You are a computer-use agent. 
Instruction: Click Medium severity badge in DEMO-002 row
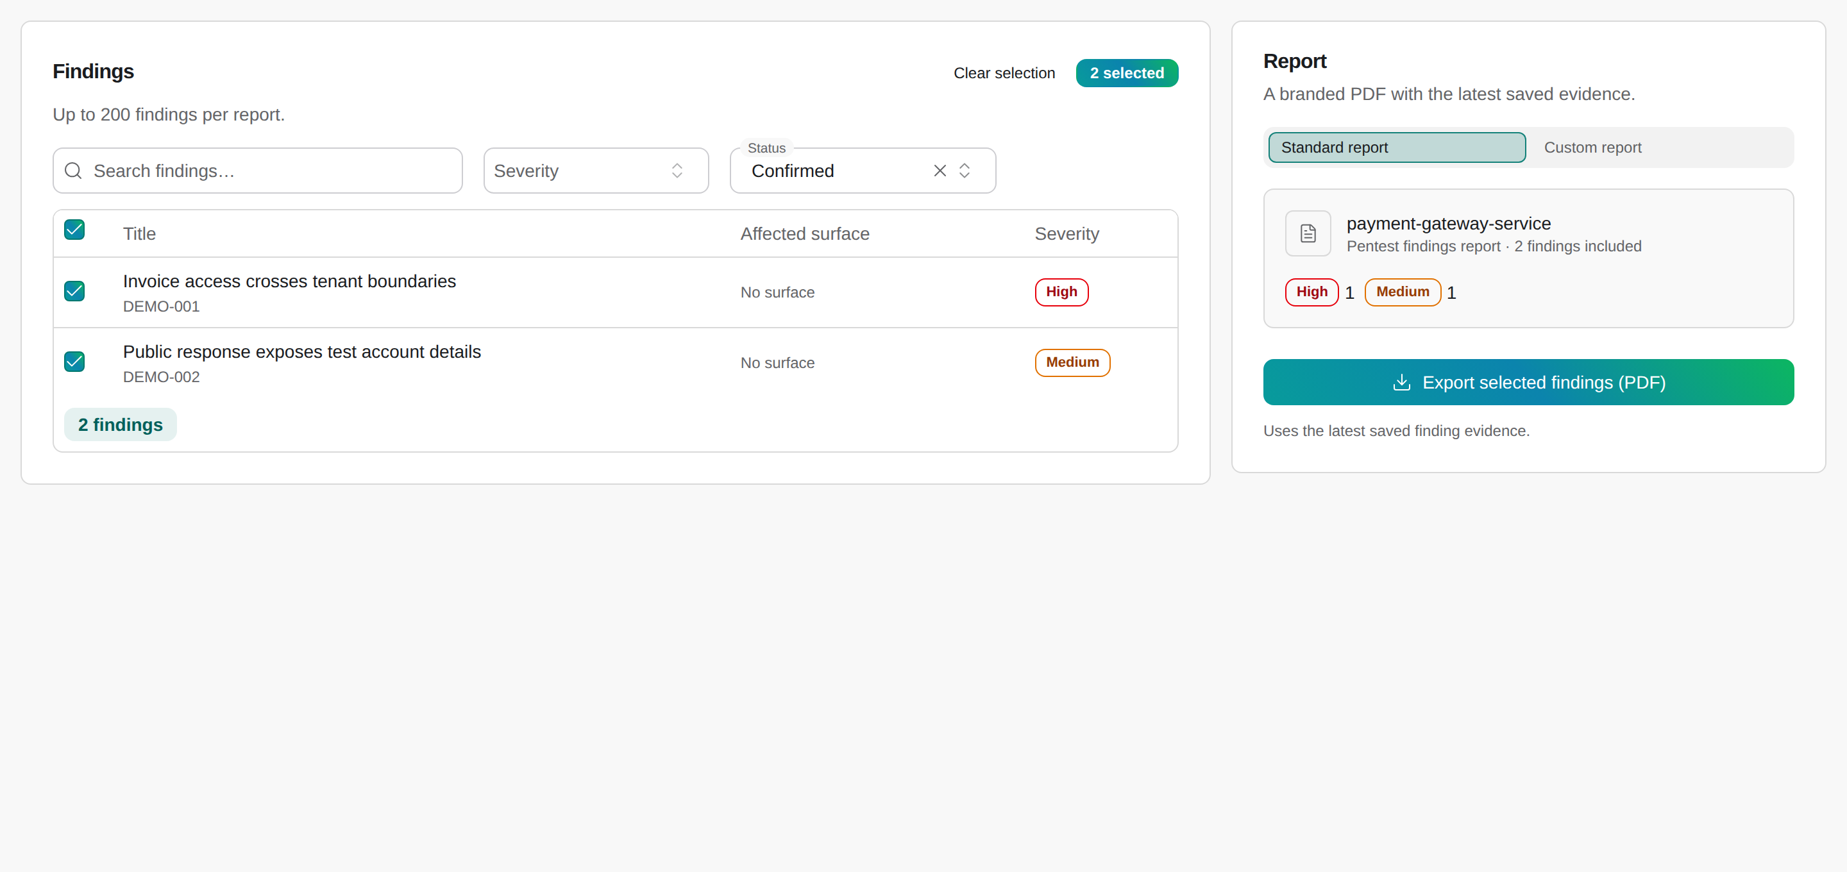[x=1072, y=362]
